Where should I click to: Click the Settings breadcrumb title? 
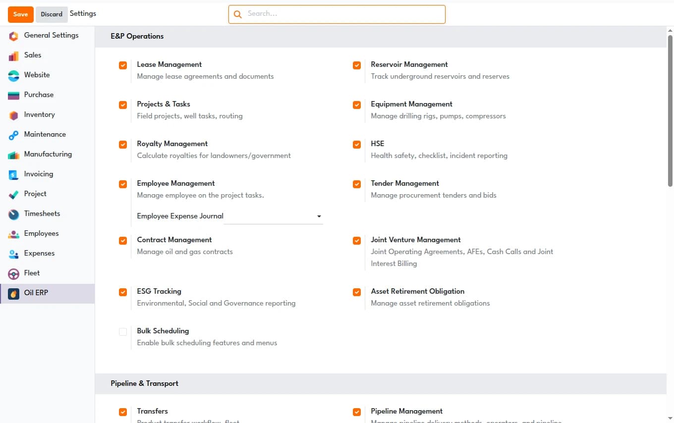coord(83,13)
